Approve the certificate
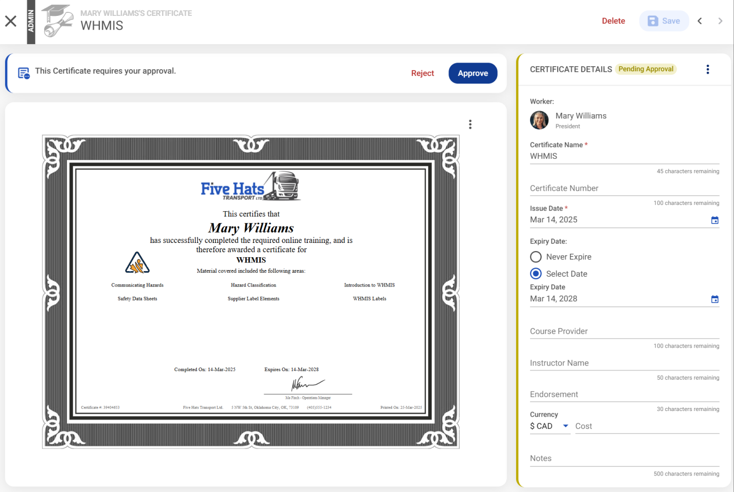This screenshot has height=492, width=734. pyautogui.click(x=473, y=73)
